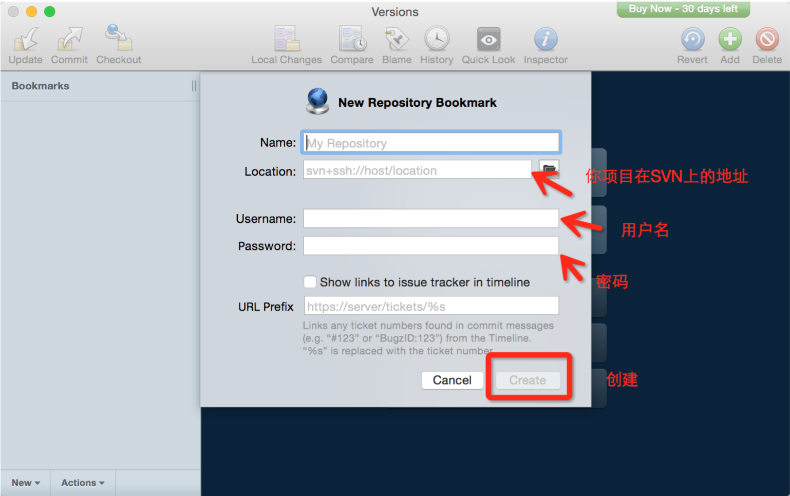Viewport: 790px width, 496px height.
Task: Click the Password input field
Action: pos(430,245)
